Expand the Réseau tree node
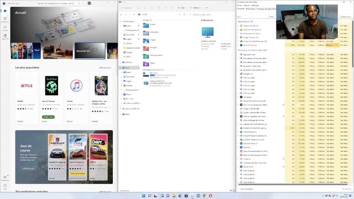The image size is (354, 199). [121, 114]
